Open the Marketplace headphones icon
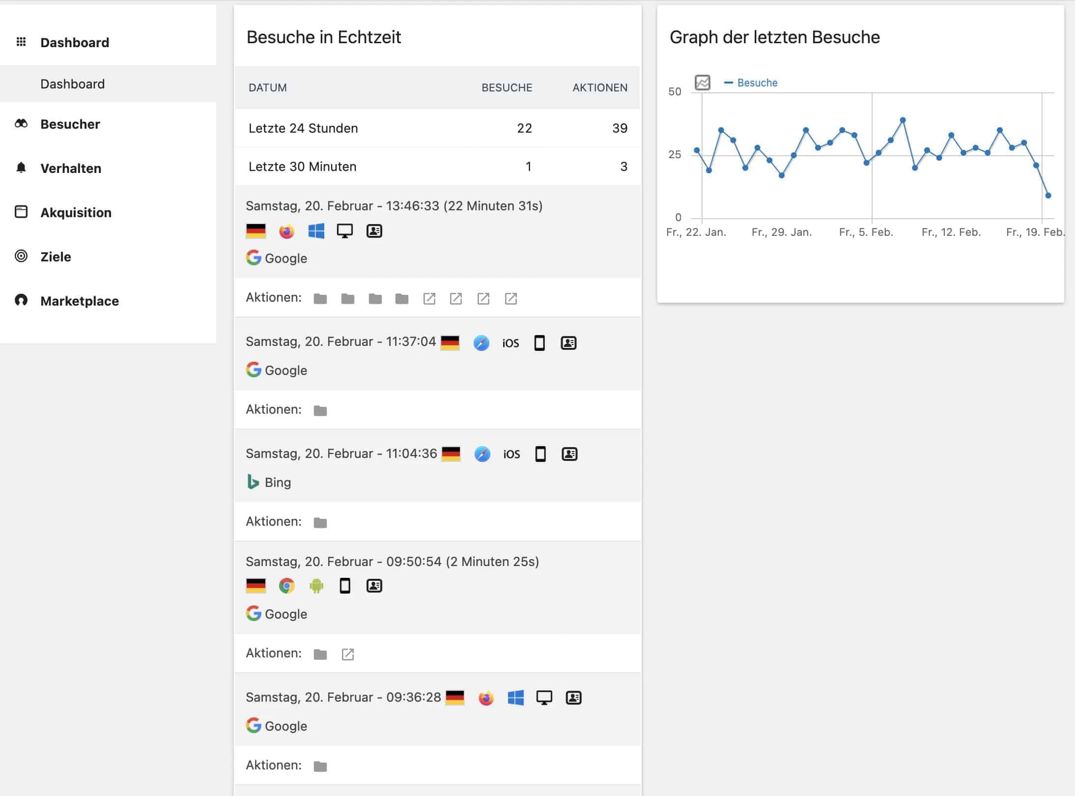 pos(22,301)
